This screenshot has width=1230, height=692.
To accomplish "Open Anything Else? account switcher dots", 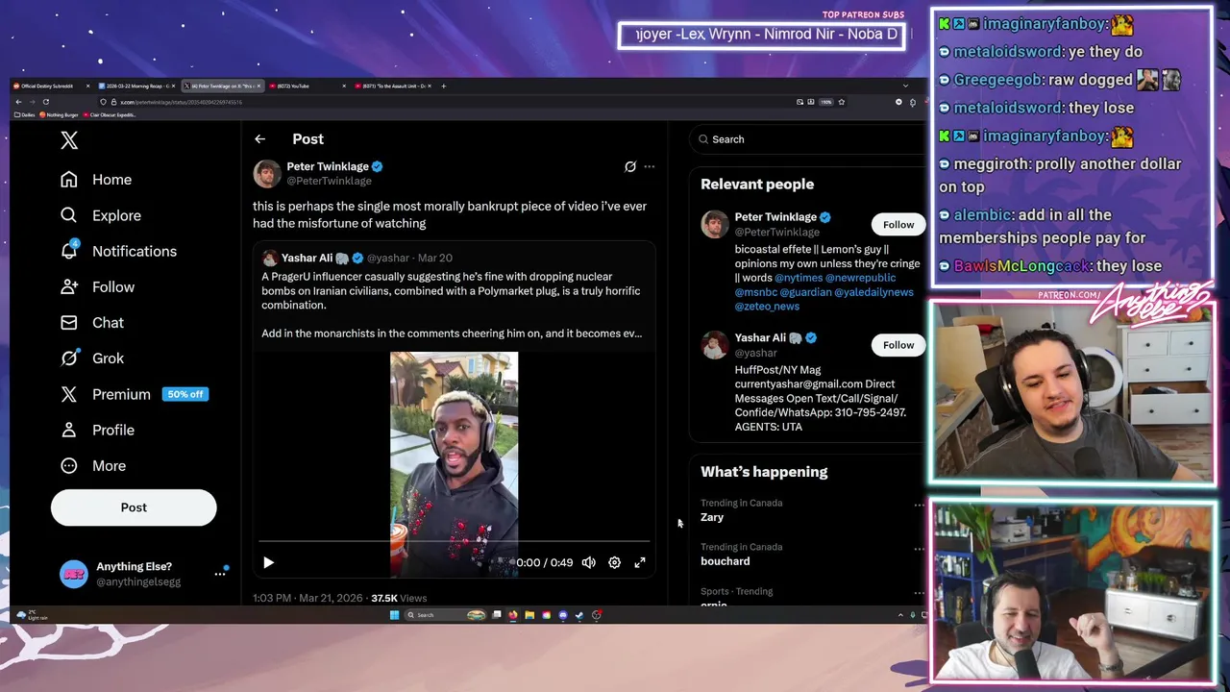I will [220, 574].
